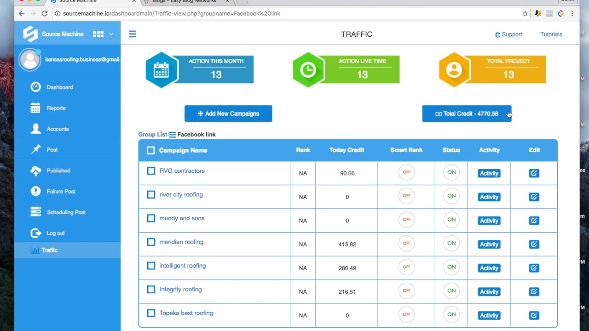Screen dimensions: 589x331
Task: Edit the RVG contractors campaign
Action: tap(534, 173)
